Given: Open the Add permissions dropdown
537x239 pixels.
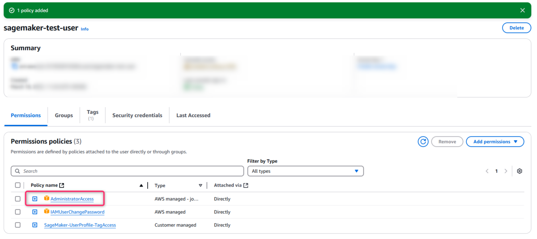Looking at the screenshot, I should point(495,141).
